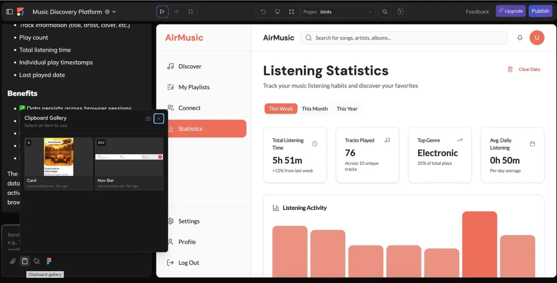Screen dimensions: 557x283
Task: Click the music note icon on Tracks Played
Action: click(387, 140)
